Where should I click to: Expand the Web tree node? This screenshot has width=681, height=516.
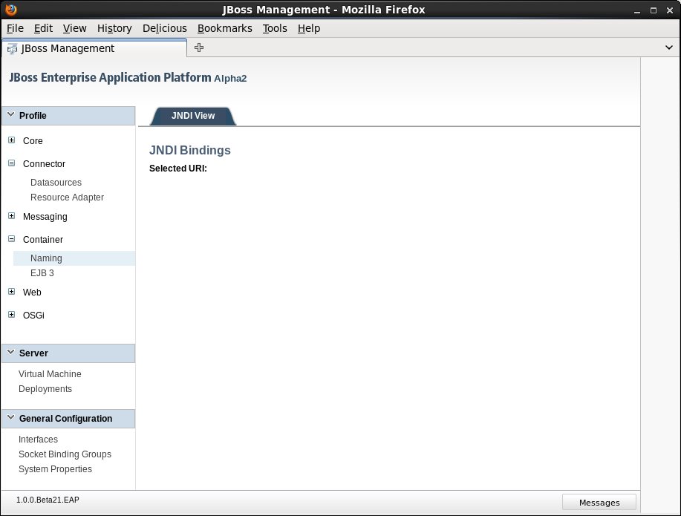(12, 292)
